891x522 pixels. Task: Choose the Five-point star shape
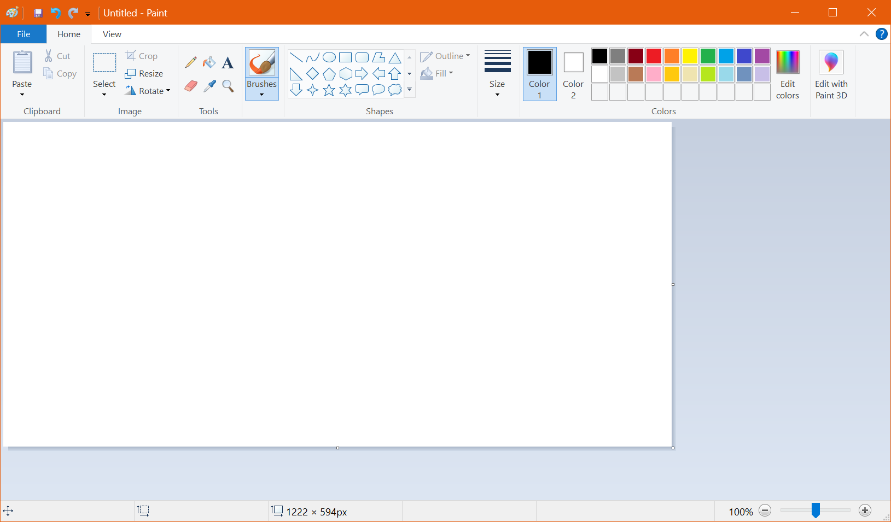point(329,90)
